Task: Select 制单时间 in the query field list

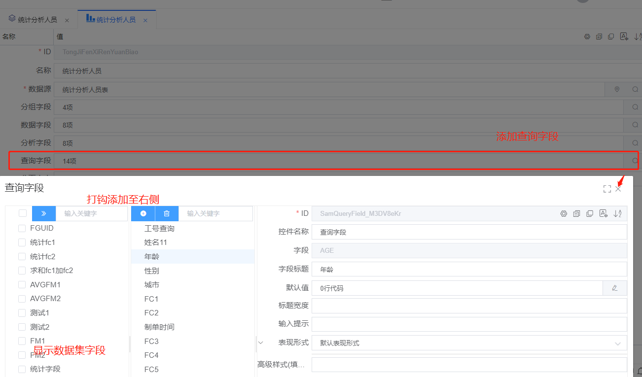Action: click(x=159, y=327)
